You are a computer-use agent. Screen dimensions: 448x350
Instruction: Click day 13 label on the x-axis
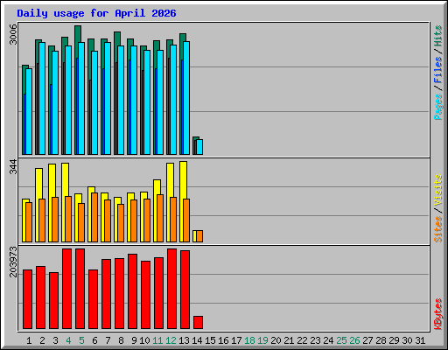point(184,340)
